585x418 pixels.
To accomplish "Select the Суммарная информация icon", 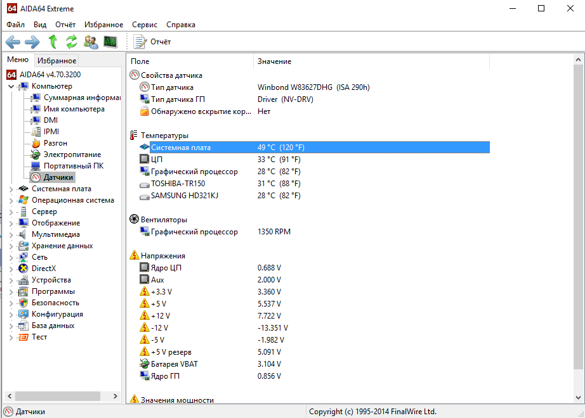I will (36, 98).
